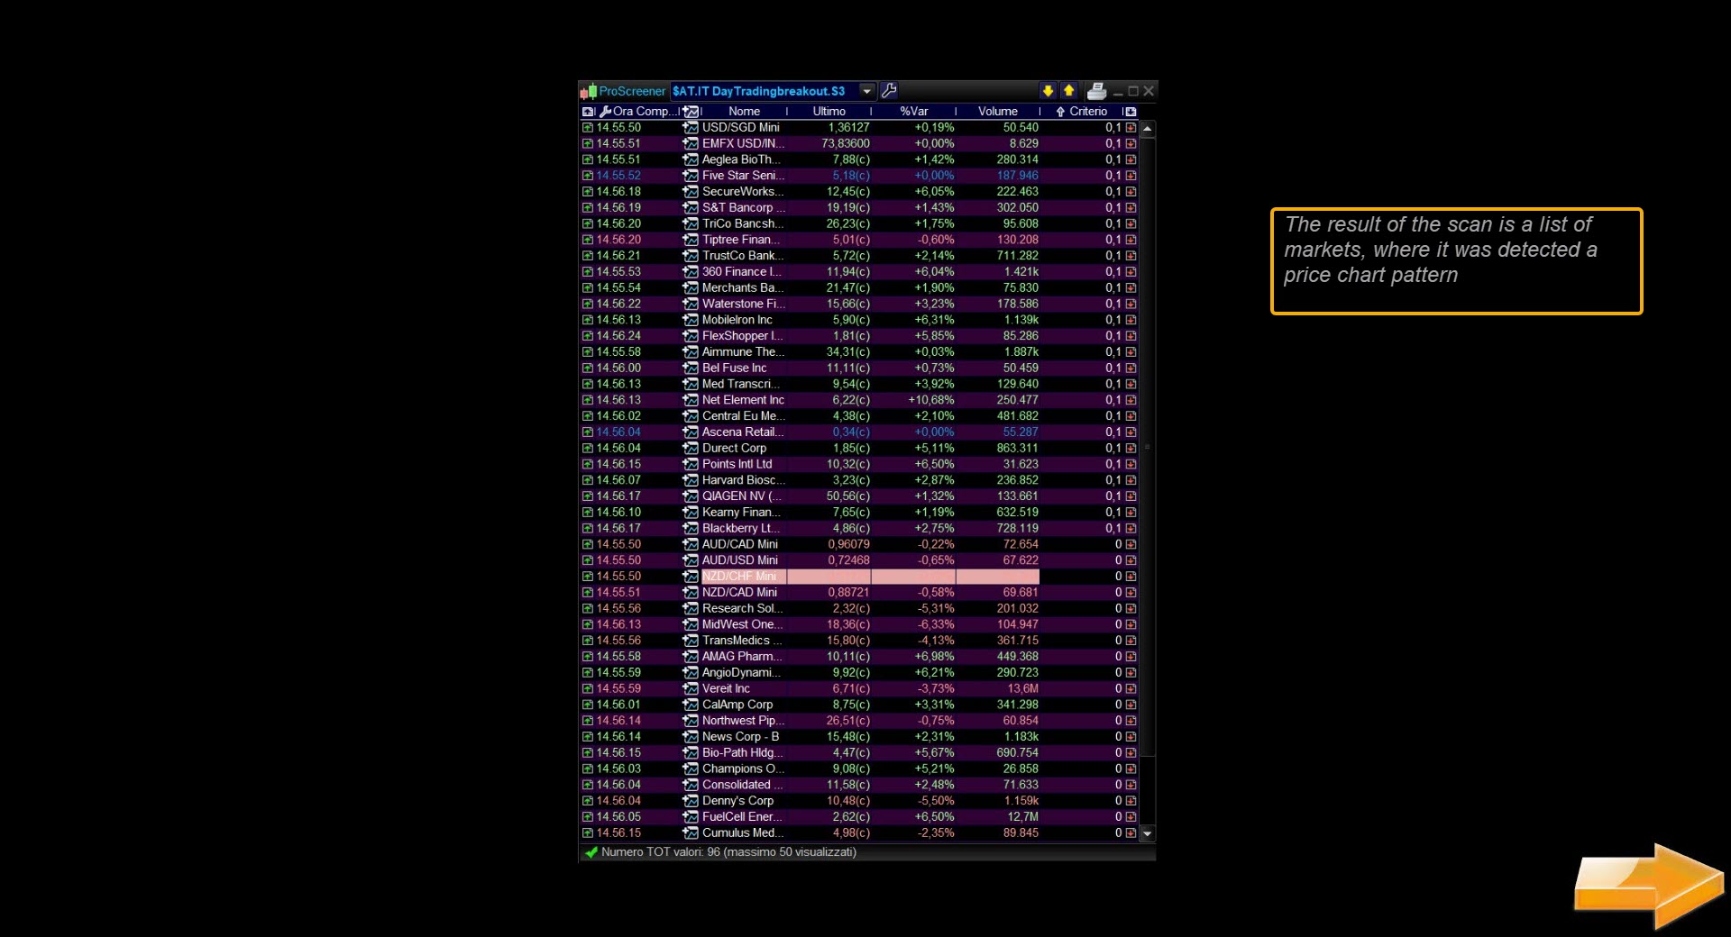Open chart icon for SecureWorks...
This screenshot has width=1731, height=937.
tap(691, 192)
